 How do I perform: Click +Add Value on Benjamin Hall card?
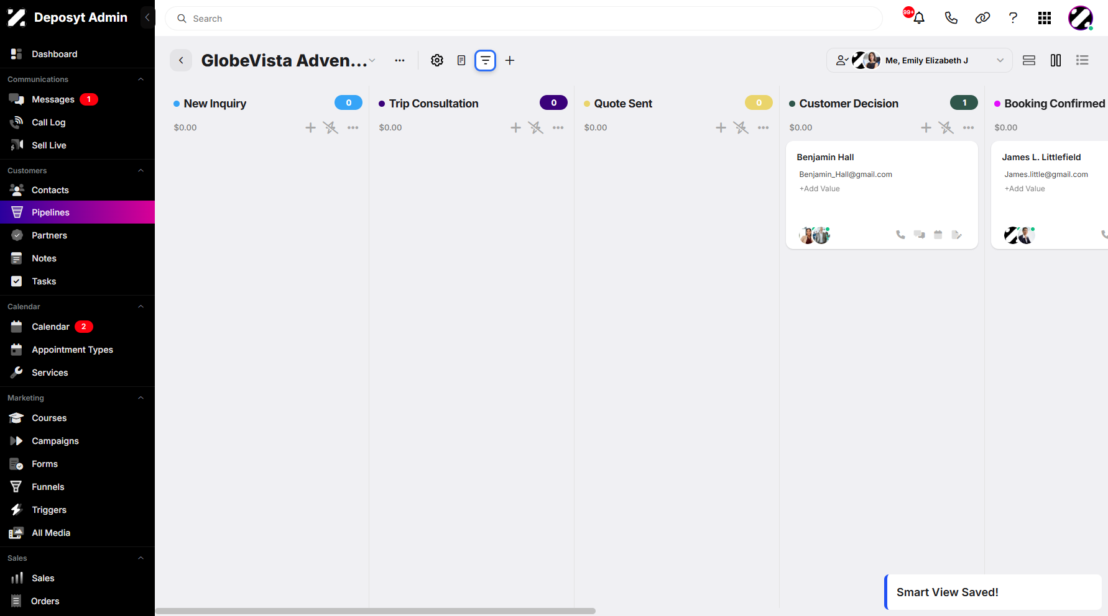point(819,189)
